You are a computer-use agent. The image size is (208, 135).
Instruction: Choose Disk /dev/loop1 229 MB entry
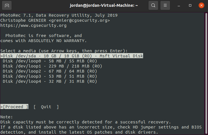click(x=52, y=66)
